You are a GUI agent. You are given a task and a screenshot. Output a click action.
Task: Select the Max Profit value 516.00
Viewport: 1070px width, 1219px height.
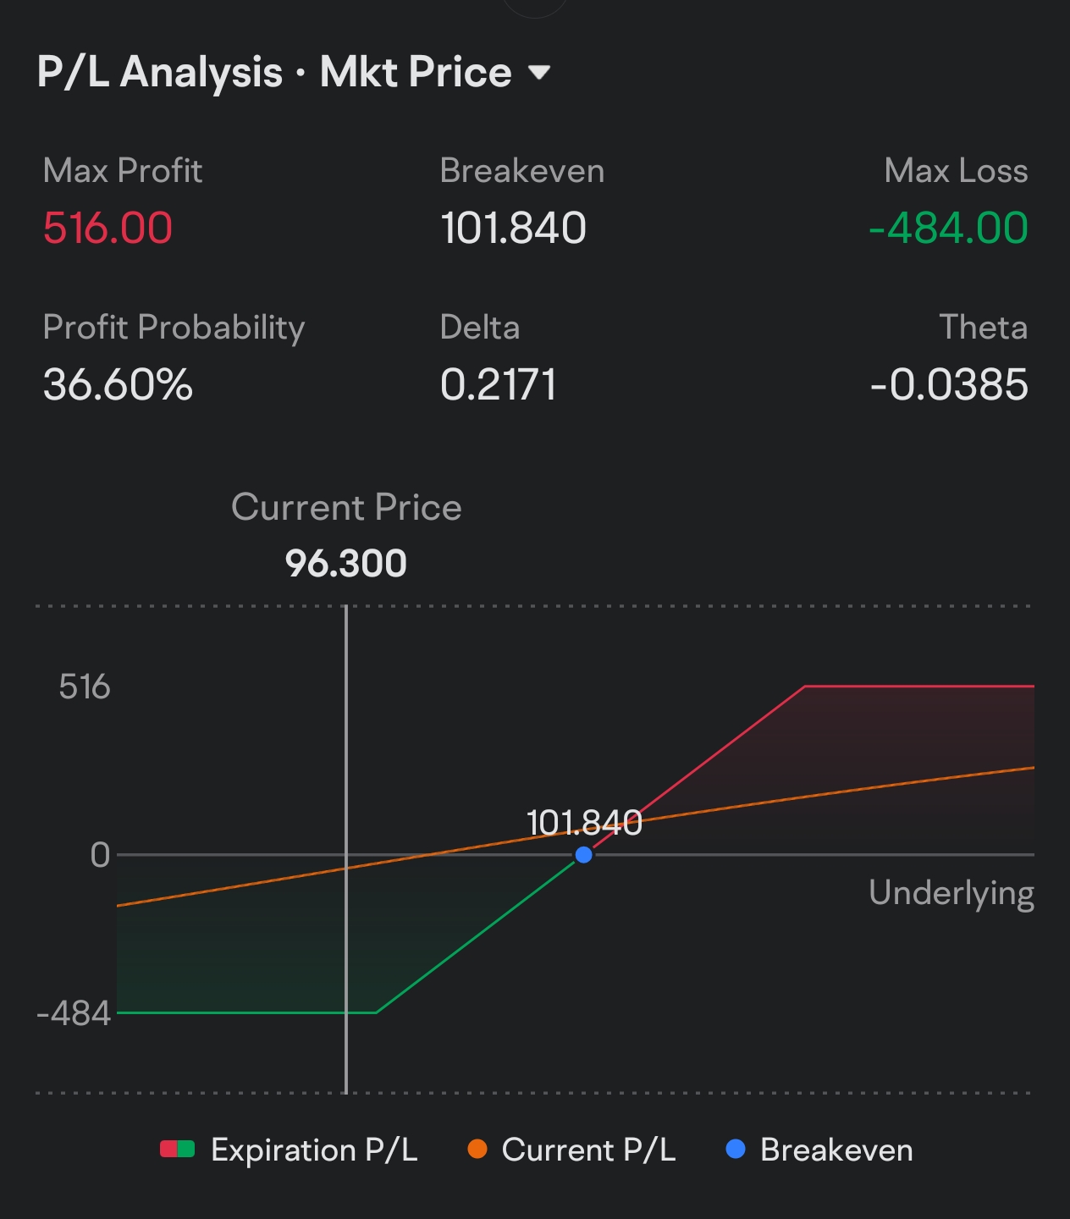pyautogui.click(x=108, y=229)
